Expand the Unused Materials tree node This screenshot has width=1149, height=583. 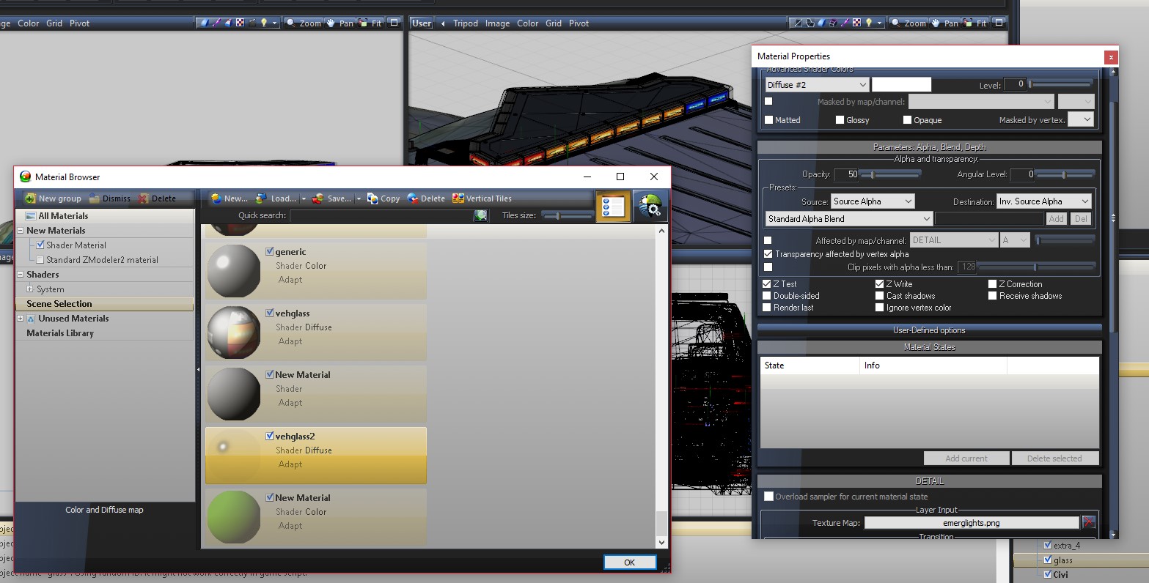(21, 319)
